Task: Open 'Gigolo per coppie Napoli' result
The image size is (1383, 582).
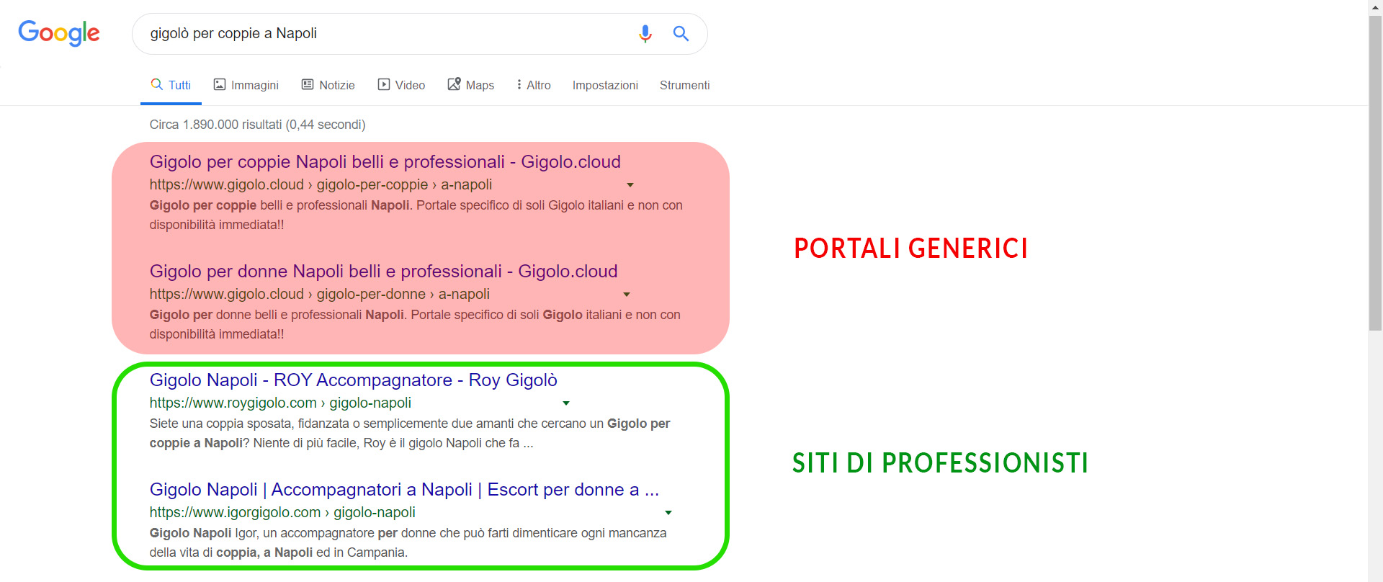Action: [x=385, y=162]
